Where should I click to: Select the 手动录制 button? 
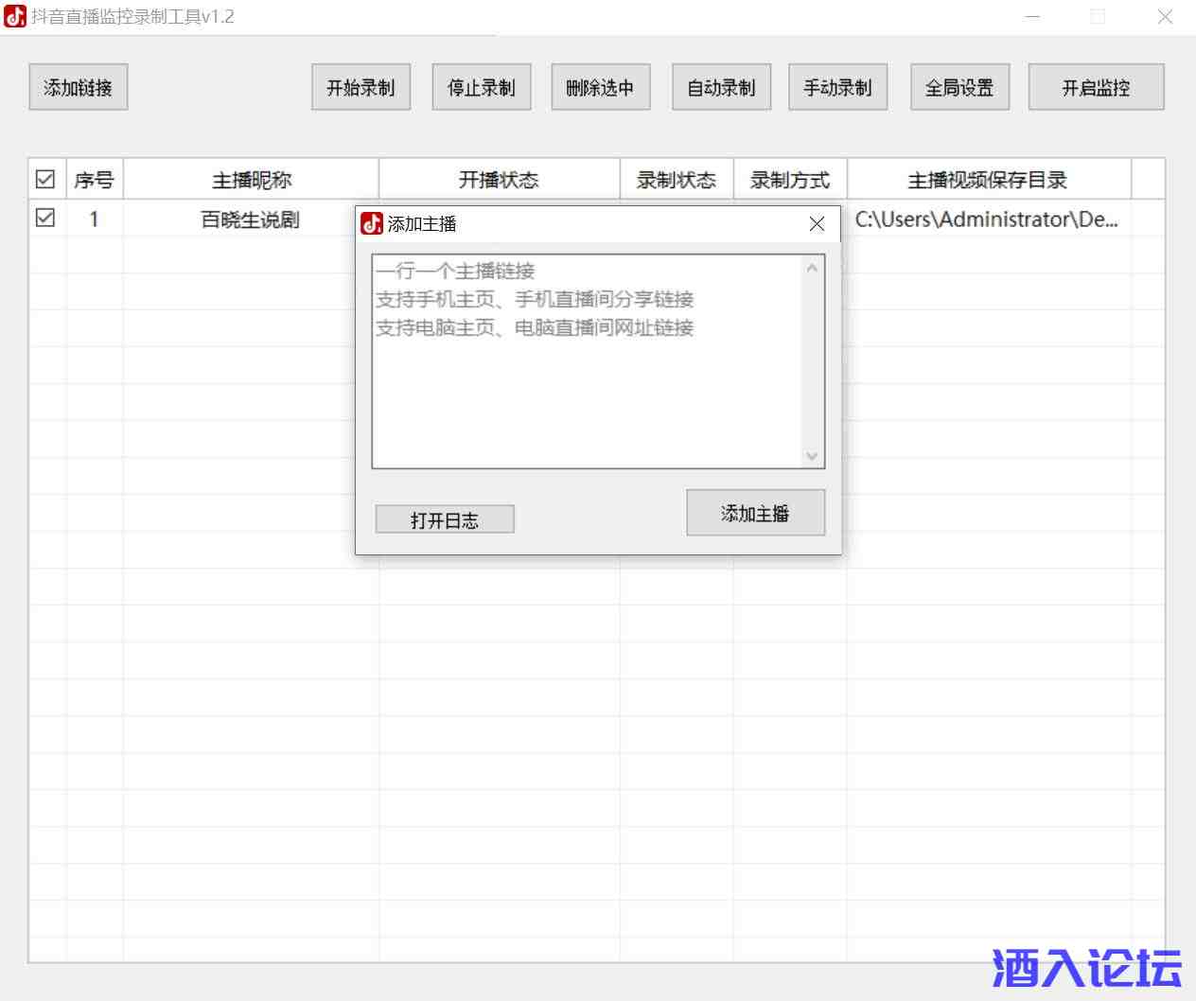tap(837, 88)
